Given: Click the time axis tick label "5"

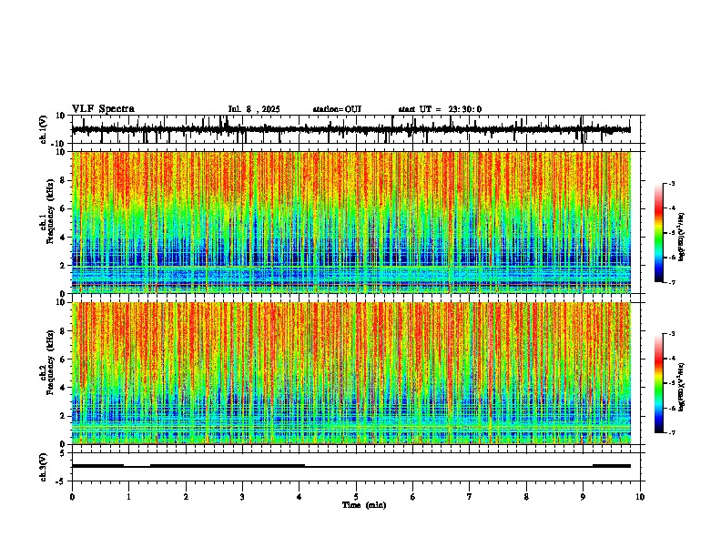Looking at the screenshot, I should click(356, 497).
